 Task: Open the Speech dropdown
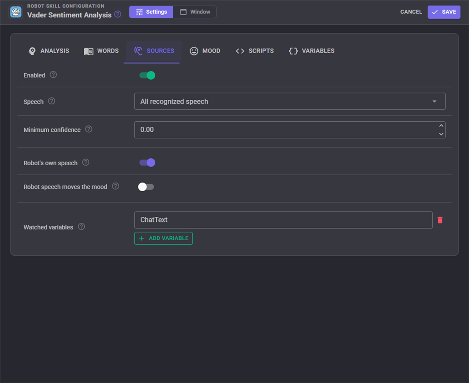coord(289,101)
